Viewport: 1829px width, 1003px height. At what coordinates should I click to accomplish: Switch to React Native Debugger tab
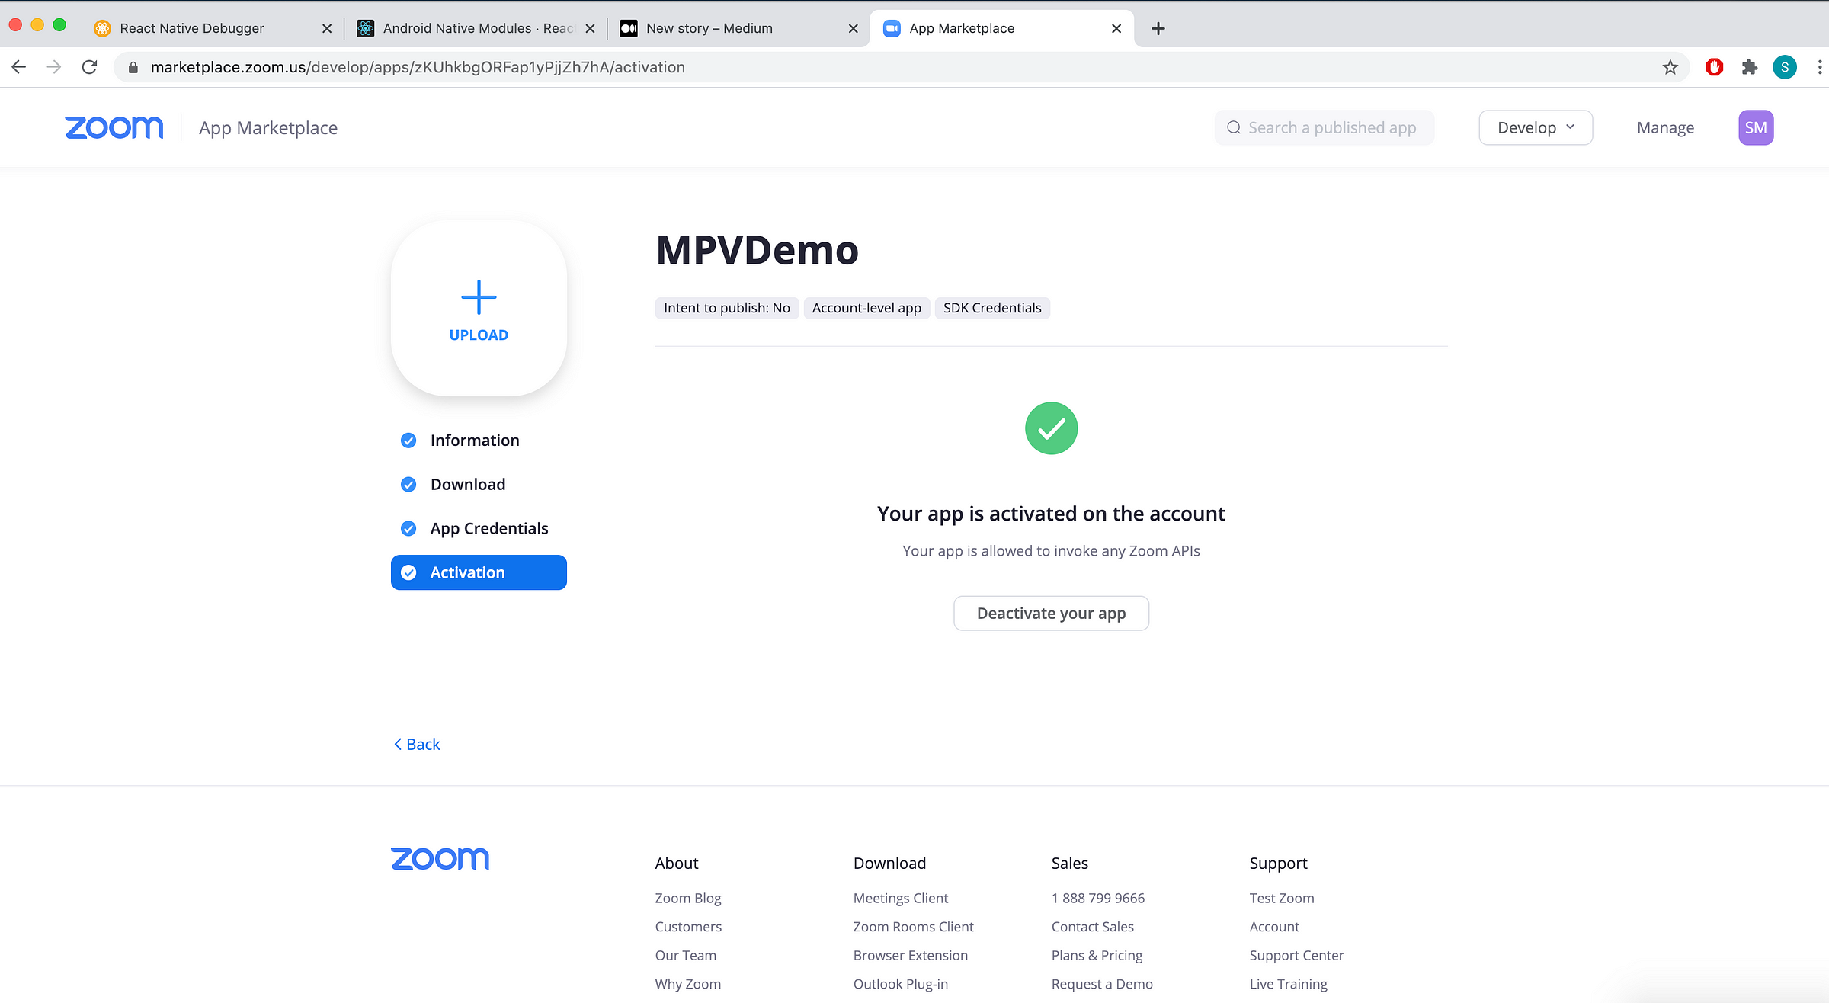[192, 28]
